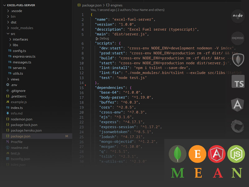Click the red Angular circle in MEAN banner
This screenshot has width=249, height=187.
point(217,154)
